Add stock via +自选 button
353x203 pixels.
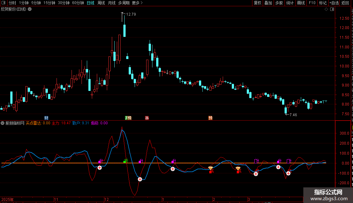tap(334, 3)
